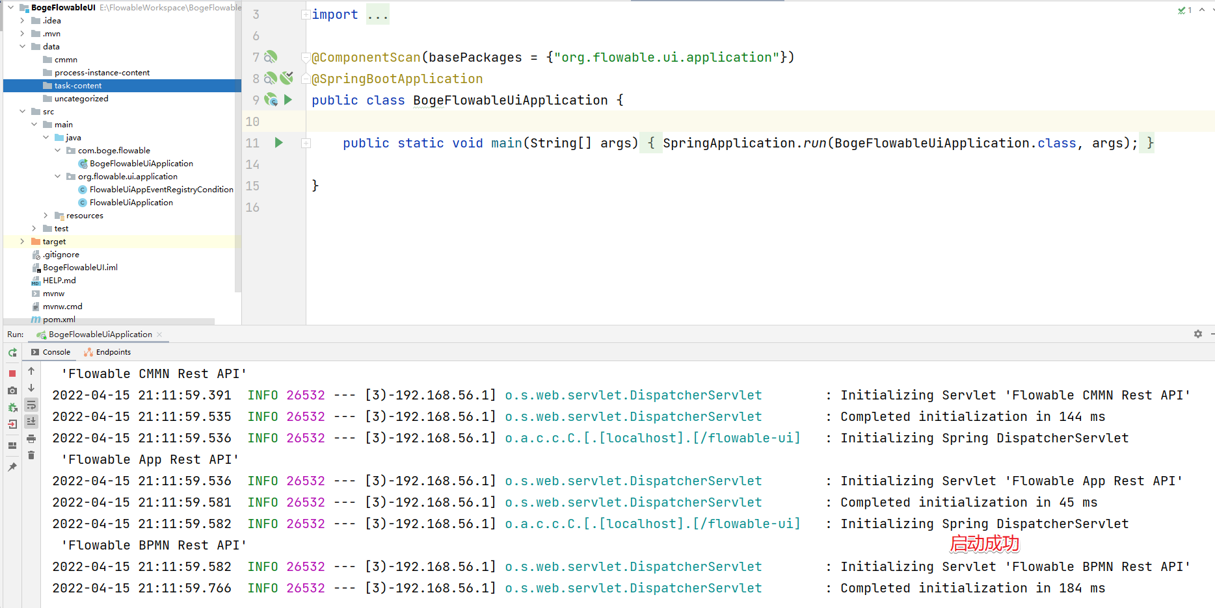The height and width of the screenshot is (608, 1215).
Task: Collapse the @ComponentScan annotation fold on line 7
Action: click(306, 57)
